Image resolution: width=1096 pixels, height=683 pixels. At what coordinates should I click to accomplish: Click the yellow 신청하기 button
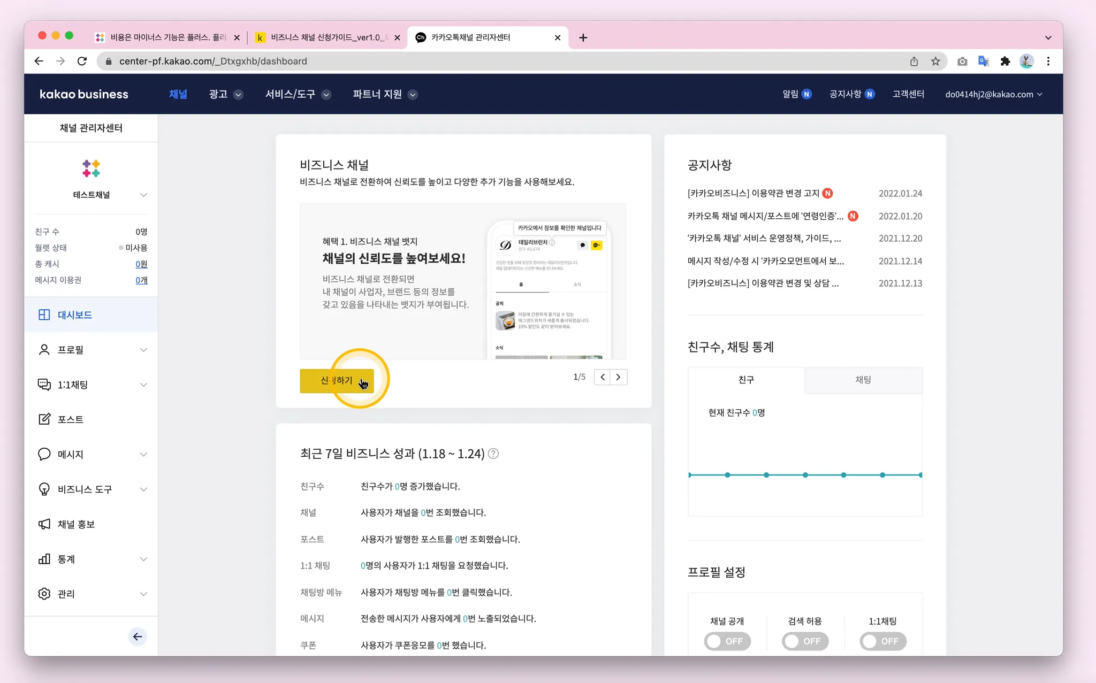(x=337, y=381)
